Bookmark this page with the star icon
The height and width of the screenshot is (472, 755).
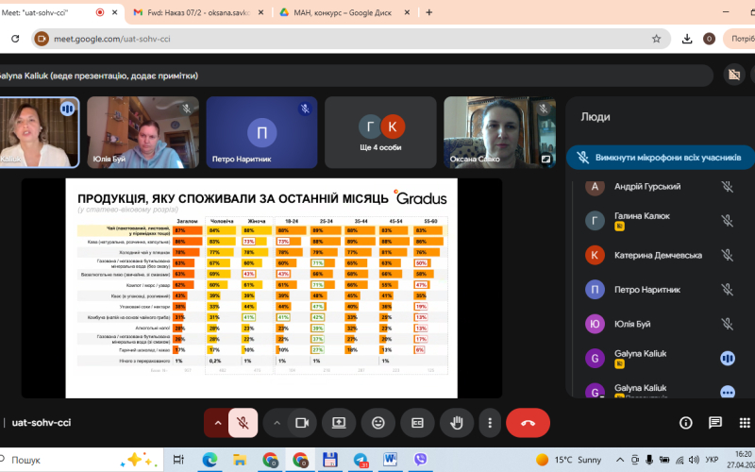pyautogui.click(x=656, y=39)
